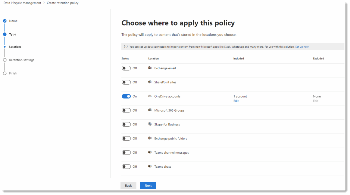Click the Finish step circle
This screenshot has height=195, width=350.
pyautogui.click(x=5, y=73)
